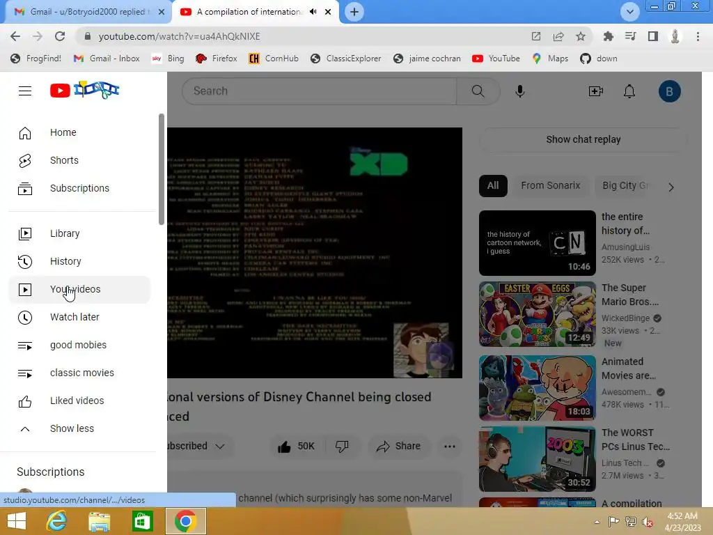The image size is (713, 535).
Task: Click the magnifier search button
Action: (478, 91)
